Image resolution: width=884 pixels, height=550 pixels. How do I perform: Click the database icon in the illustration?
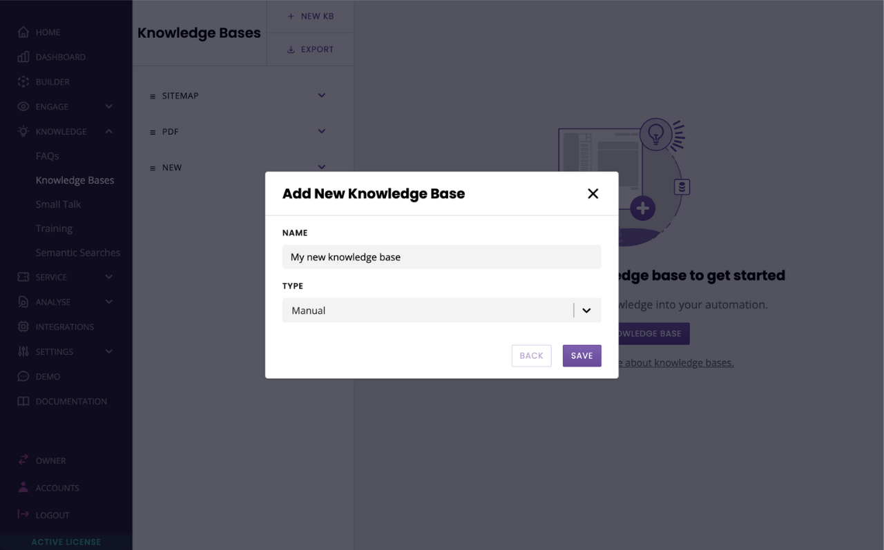(x=682, y=186)
